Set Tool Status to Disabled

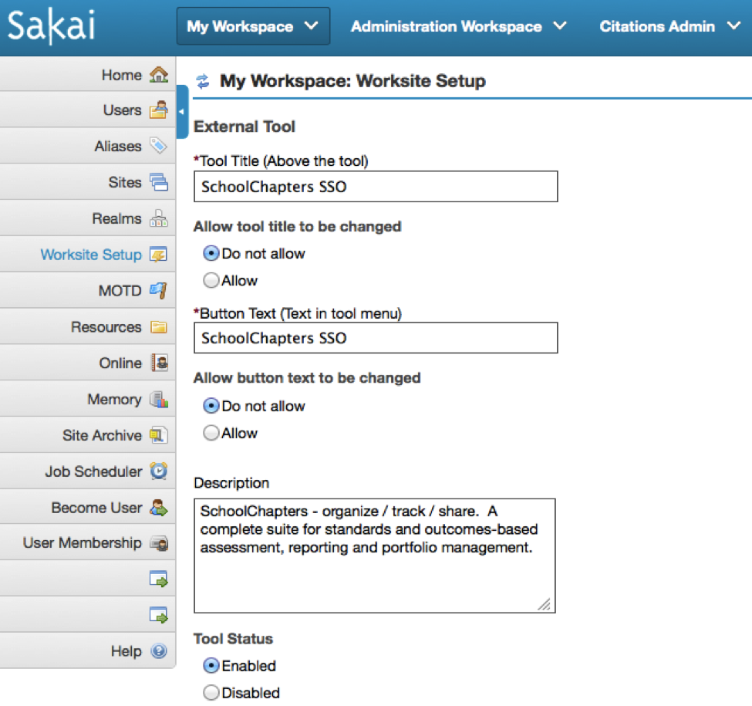211,693
